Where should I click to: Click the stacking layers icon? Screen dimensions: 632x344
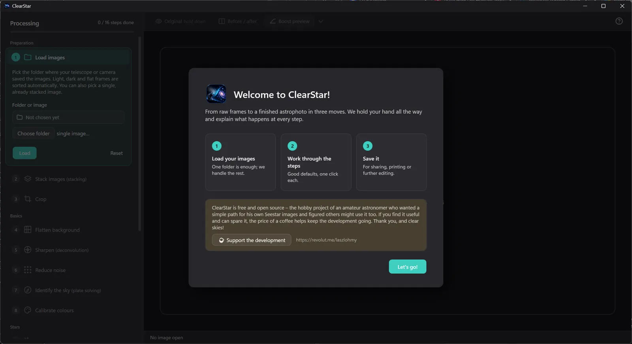pos(28,179)
